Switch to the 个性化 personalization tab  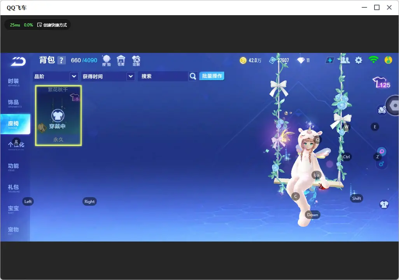[16, 145]
